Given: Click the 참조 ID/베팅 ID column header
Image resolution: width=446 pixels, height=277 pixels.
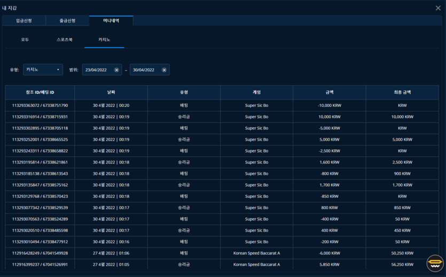Looking at the screenshot, I should coord(40,92).
